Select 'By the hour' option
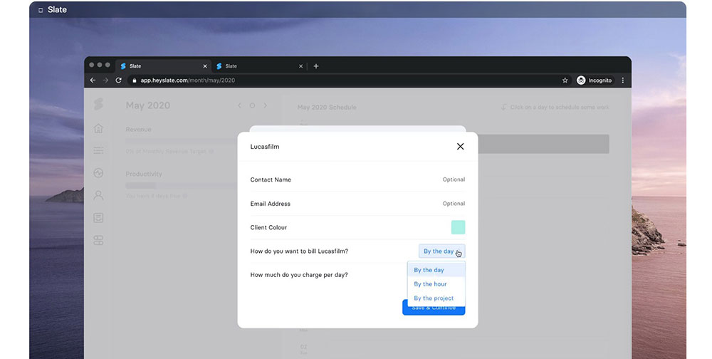The width and height of the screenshot is (712, 359). 436,284
